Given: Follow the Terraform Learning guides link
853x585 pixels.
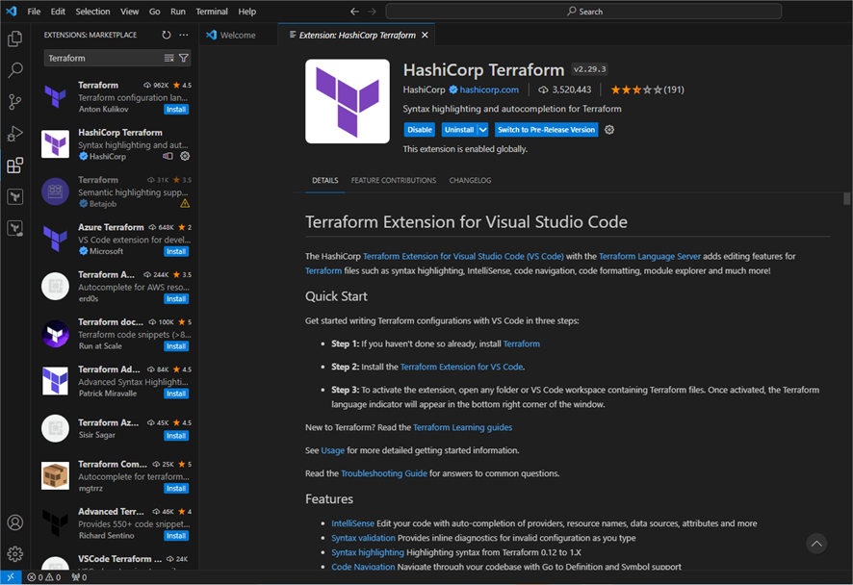Looking at the screenshot, I should [462, 427].
